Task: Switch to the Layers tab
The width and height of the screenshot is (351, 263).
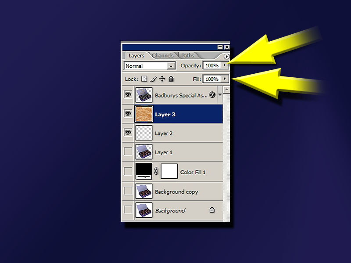Action: 136,56
